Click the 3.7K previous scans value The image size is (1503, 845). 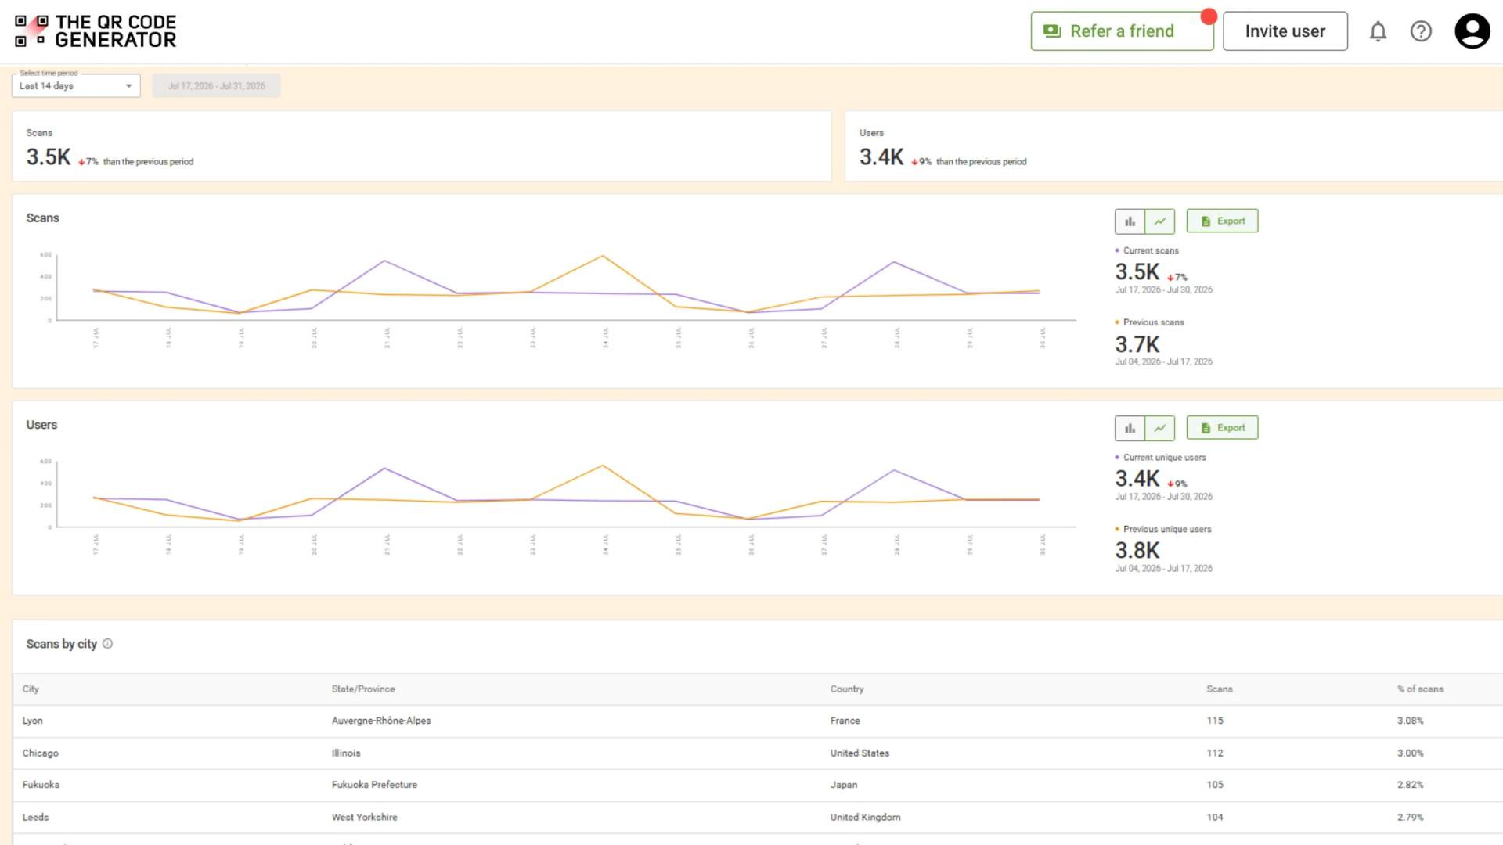click(x=1137, y=344)
